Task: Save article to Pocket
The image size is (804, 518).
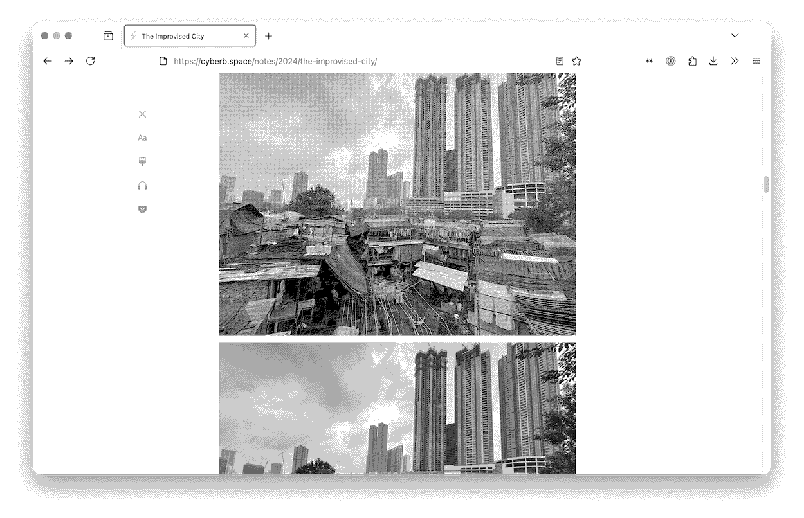Action: [143, 209]
